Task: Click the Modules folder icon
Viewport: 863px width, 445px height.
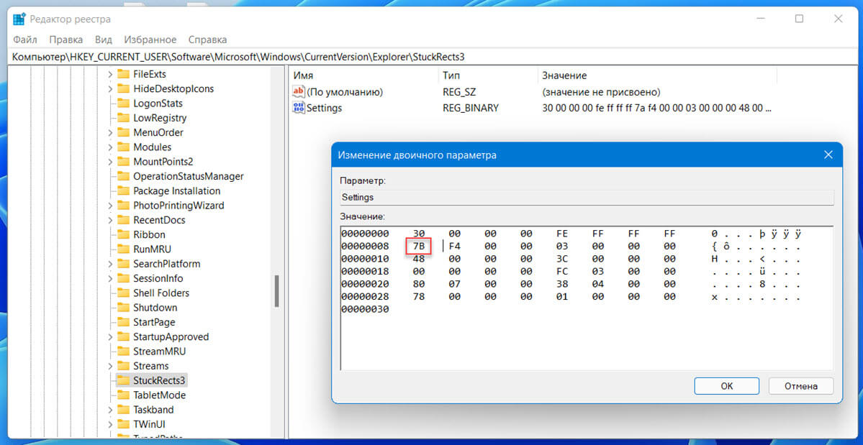Action: (x=123, y=147)
